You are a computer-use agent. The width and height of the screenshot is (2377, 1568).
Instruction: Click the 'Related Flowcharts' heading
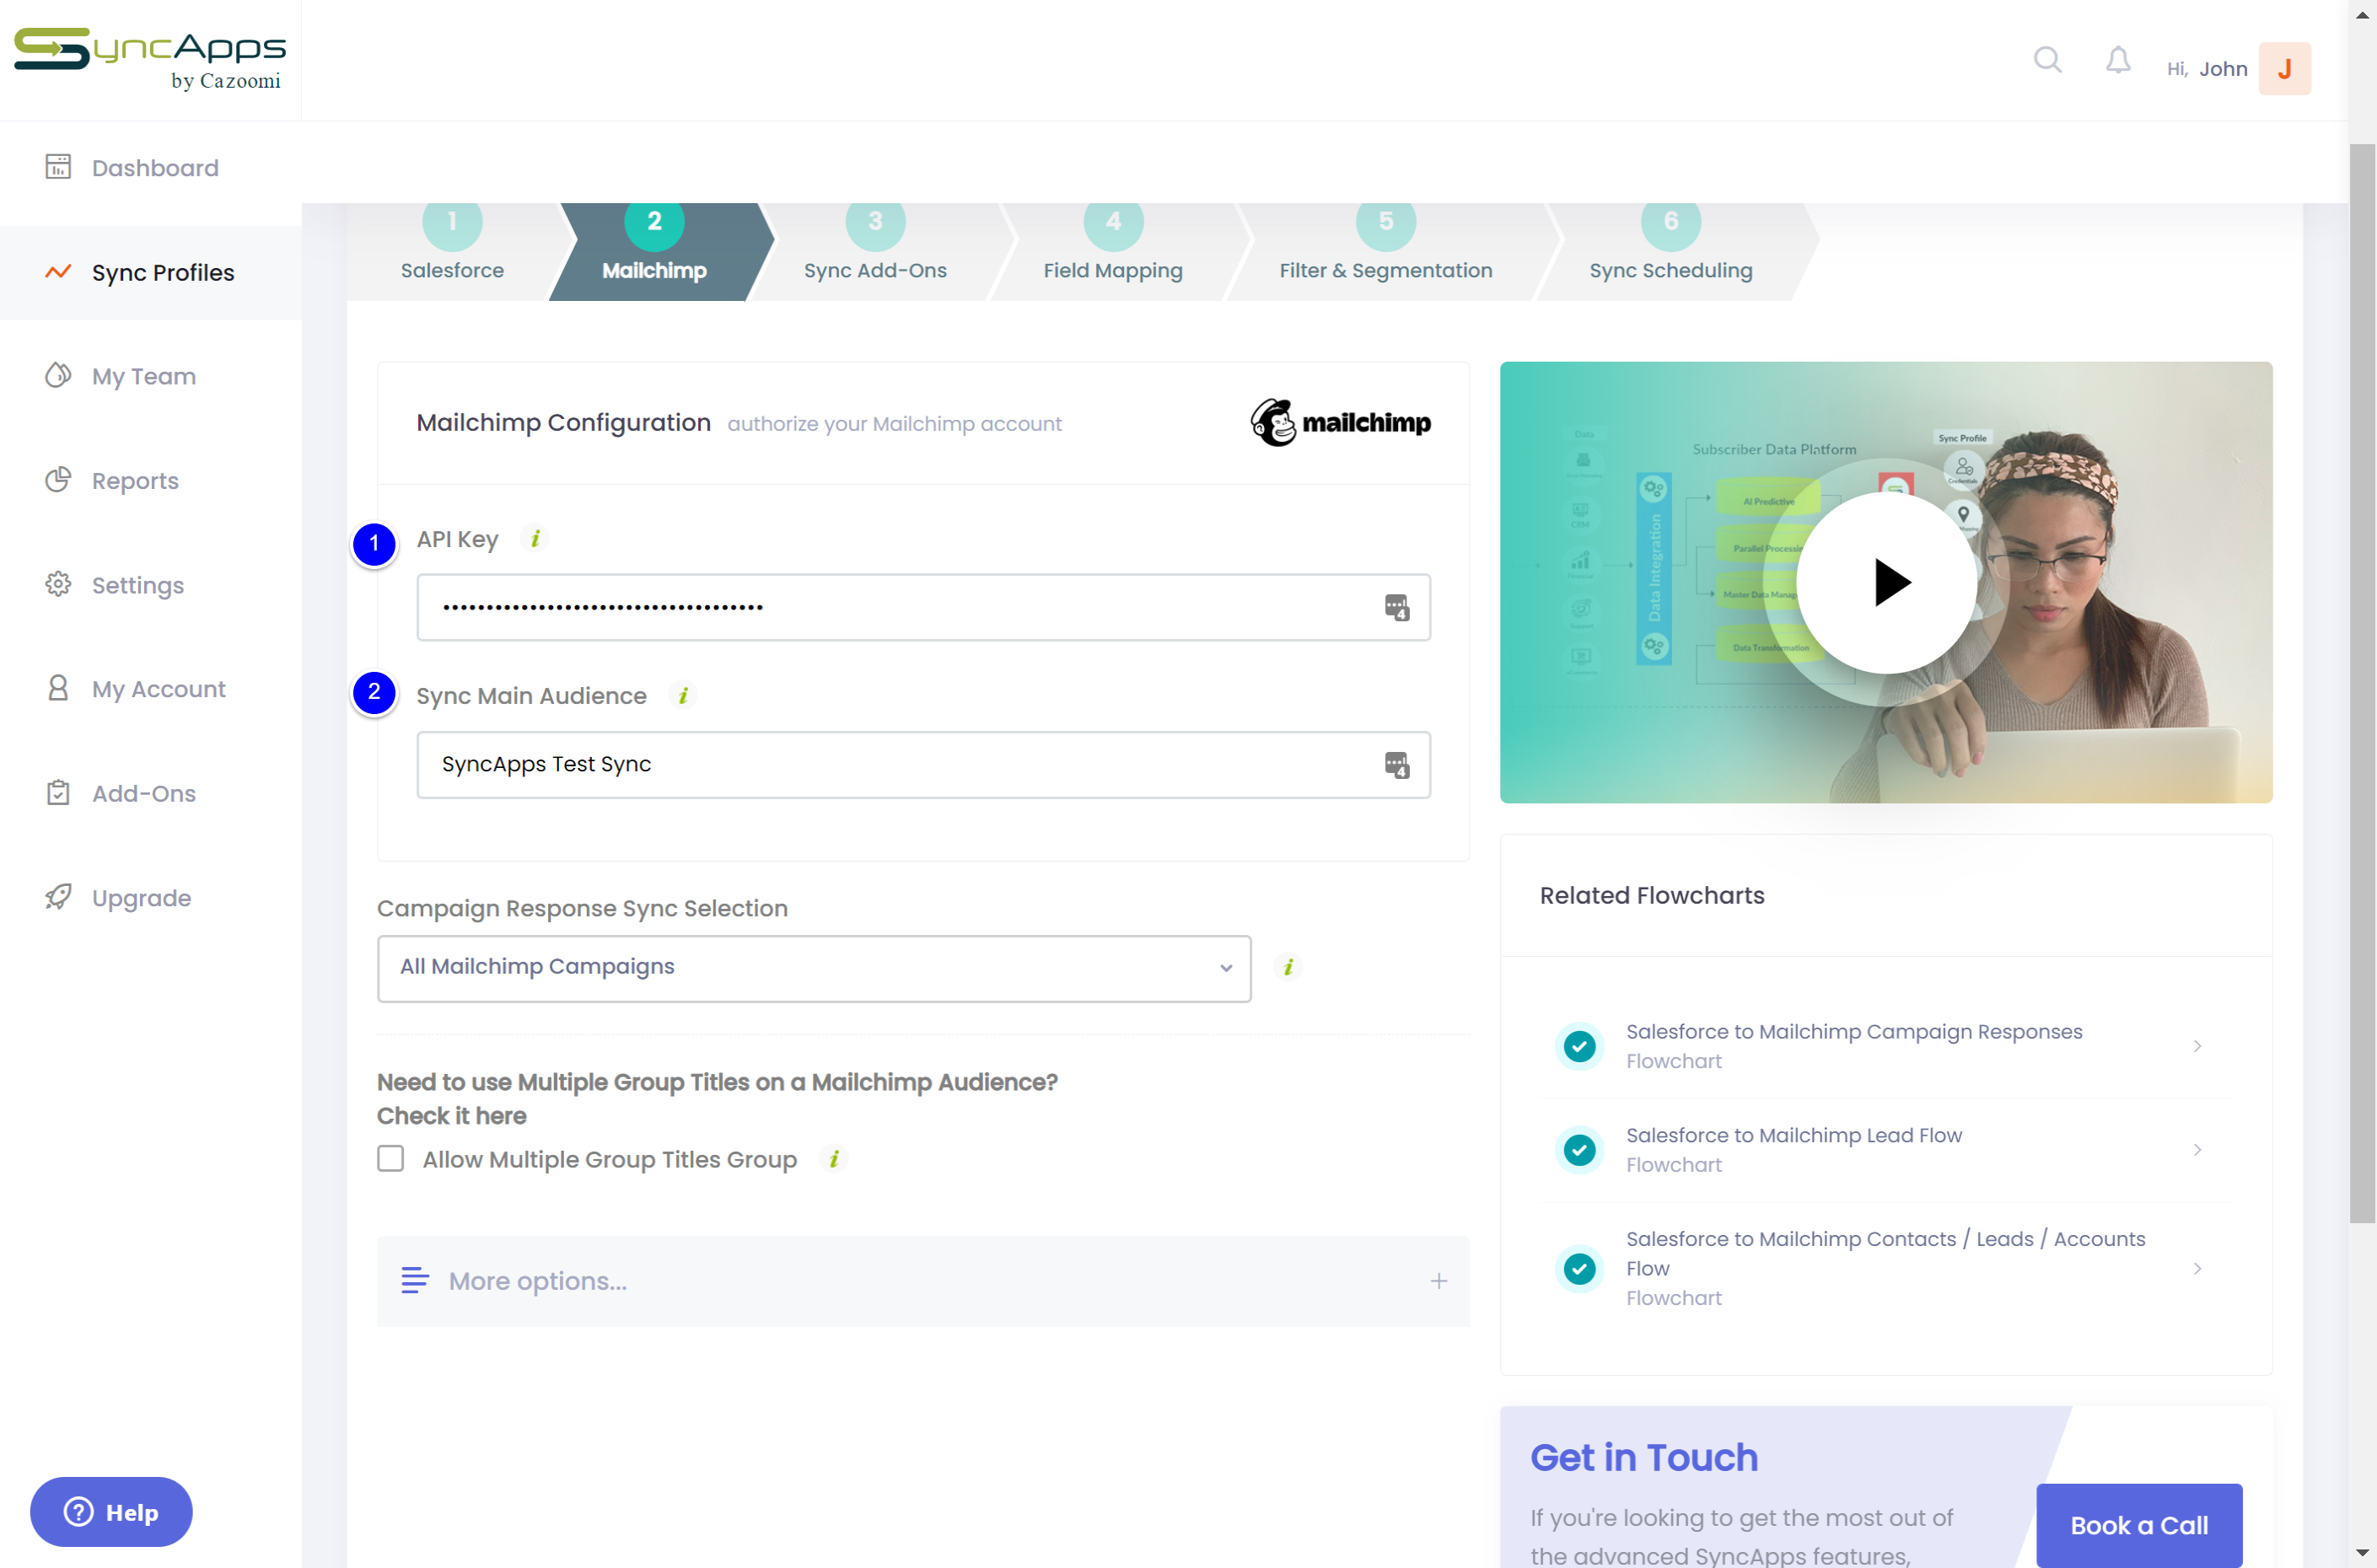1651,895
